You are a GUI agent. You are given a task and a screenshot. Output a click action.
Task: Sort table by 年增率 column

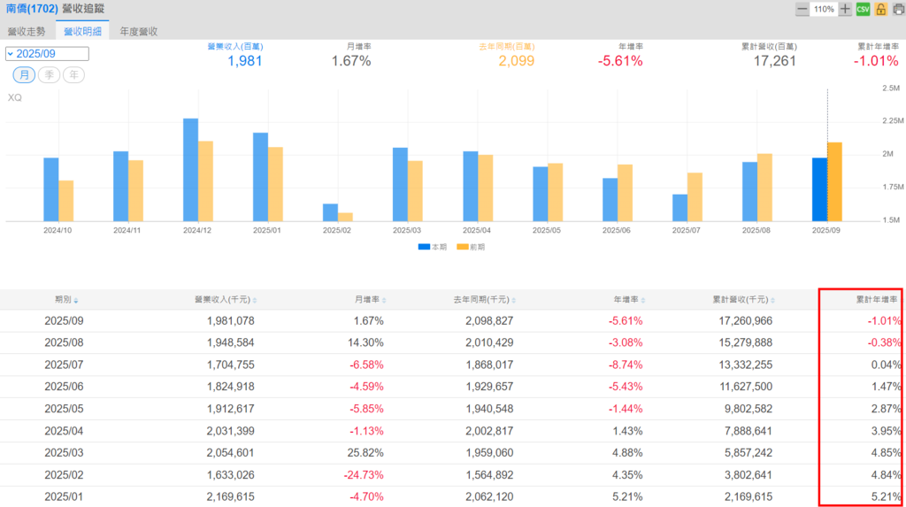point(629,299)
